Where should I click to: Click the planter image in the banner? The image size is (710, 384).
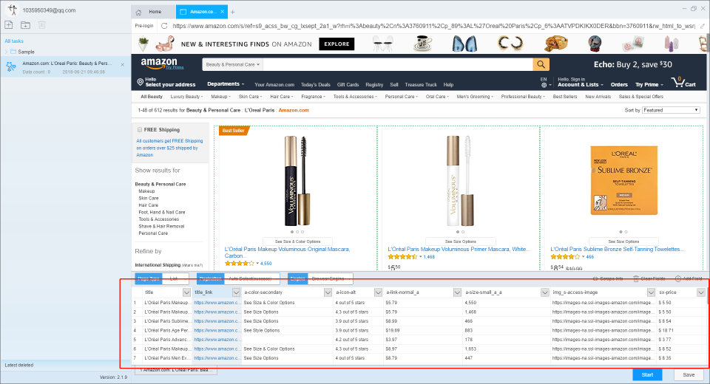pyautogui.click(x=143, y=44)
